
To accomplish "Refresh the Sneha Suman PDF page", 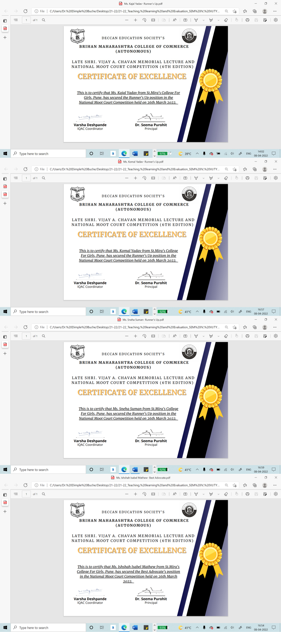I will [25, 327].
